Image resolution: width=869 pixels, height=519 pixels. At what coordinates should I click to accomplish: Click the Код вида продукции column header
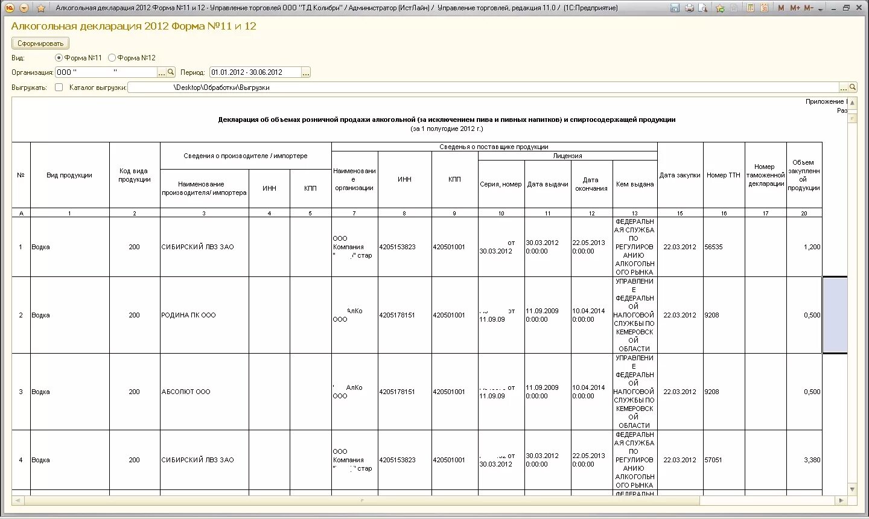[135, 175]
